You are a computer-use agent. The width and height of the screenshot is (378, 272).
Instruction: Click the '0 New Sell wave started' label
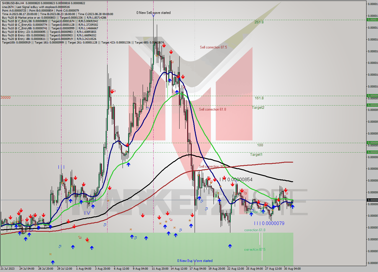click(153, 13)
